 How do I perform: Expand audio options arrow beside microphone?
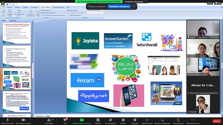[13, 120]
